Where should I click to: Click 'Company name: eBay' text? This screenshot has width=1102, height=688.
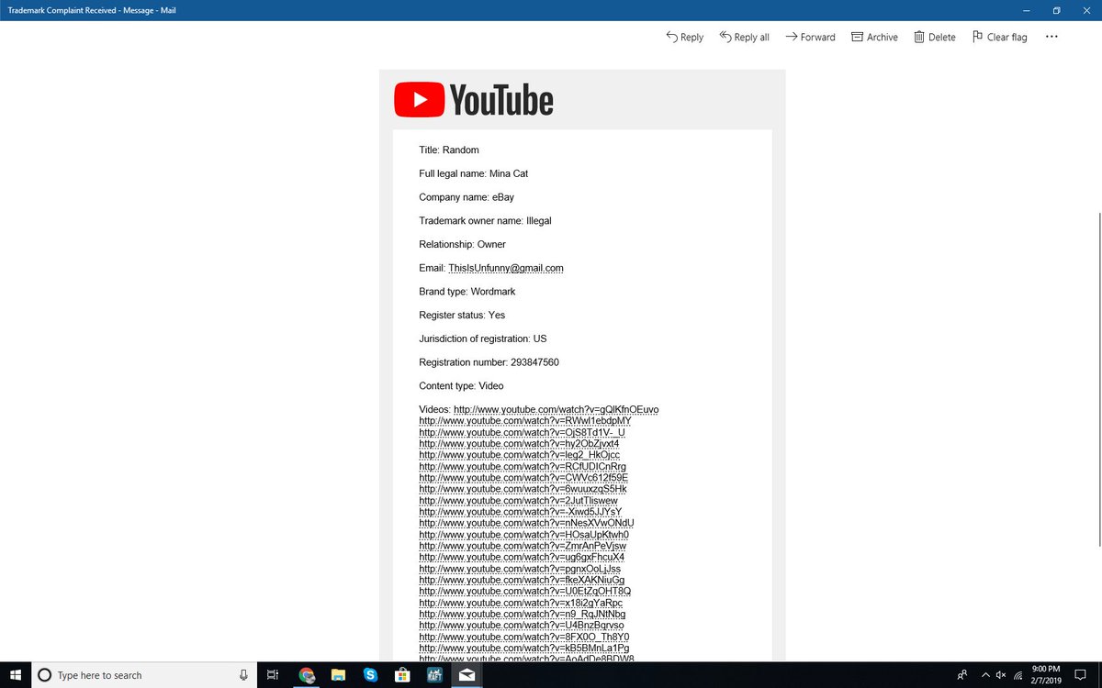click(467, 197)
